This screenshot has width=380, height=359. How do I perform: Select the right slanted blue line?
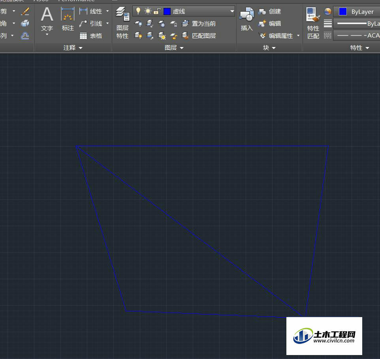click(x=317, y=231)
